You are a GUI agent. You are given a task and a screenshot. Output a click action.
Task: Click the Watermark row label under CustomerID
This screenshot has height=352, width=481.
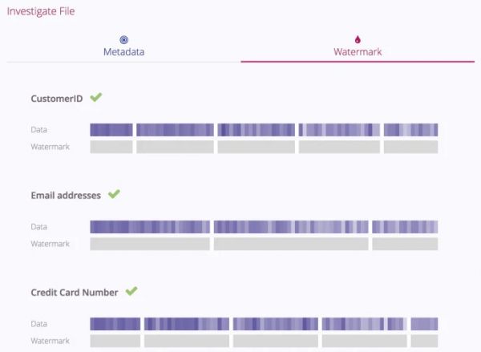tap(50, 147)
